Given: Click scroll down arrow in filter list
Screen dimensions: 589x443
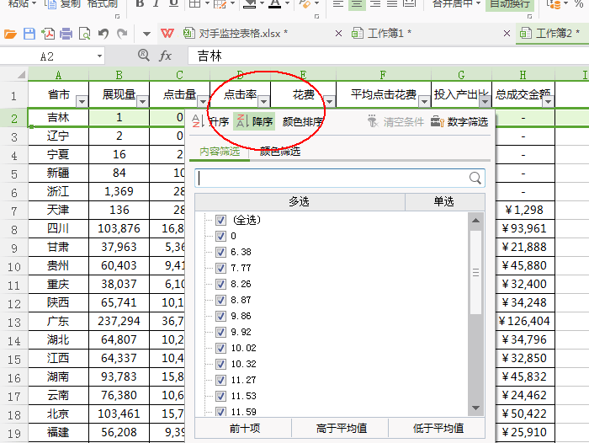Looking at the screenshot, I should click(476, 408).
